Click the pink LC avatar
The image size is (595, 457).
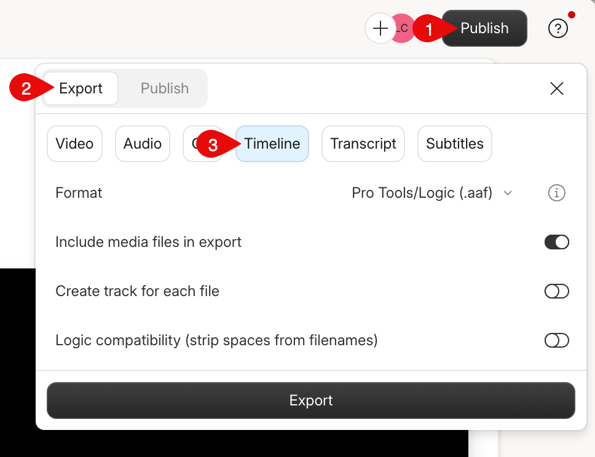[x=402, y=28]
